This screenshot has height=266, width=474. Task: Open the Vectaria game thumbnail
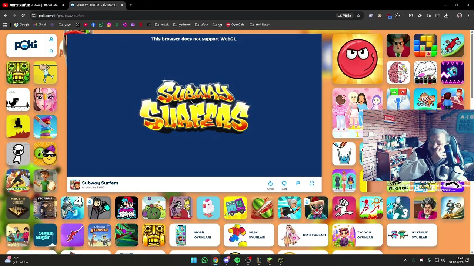coord(45,208)
